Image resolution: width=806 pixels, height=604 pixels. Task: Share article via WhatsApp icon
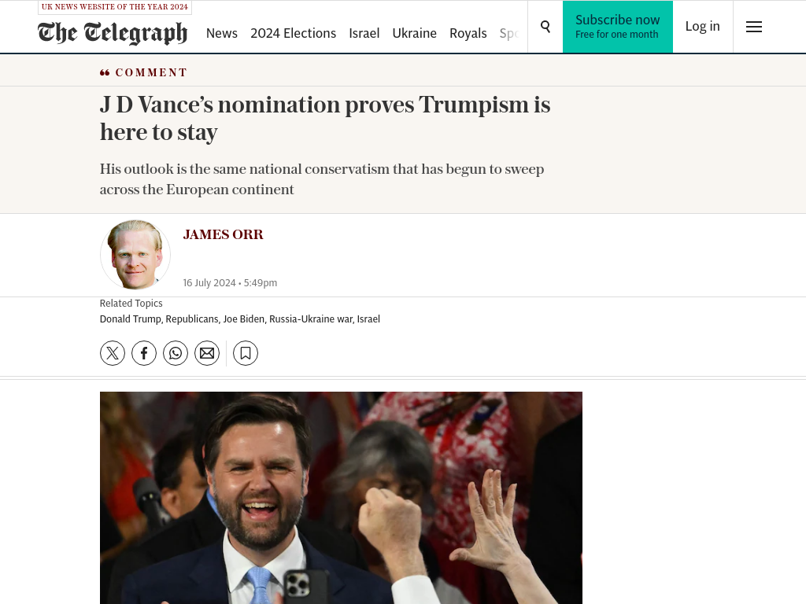[x=176, y=353]
